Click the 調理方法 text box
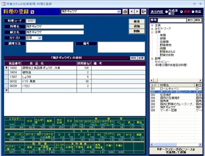205x156 pixels. tap(50, 47)
